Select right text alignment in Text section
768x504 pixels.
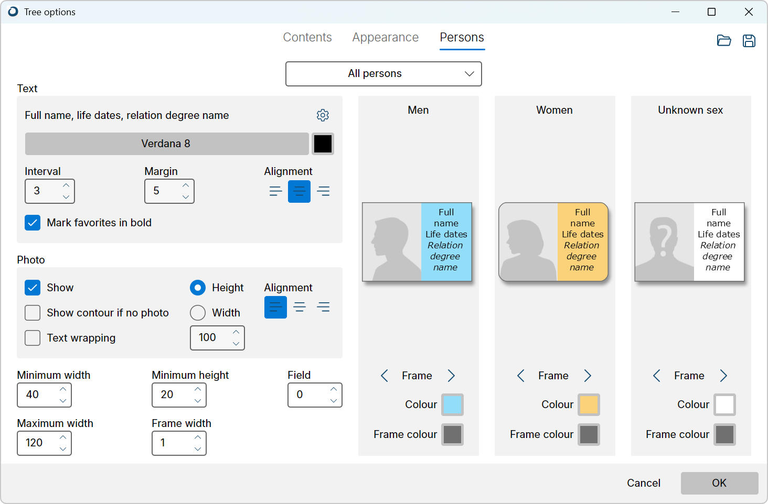pos(323,191)
